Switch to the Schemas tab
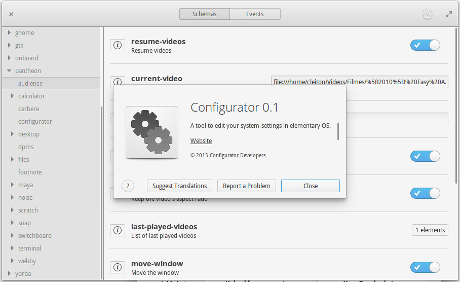 point(205,14)
